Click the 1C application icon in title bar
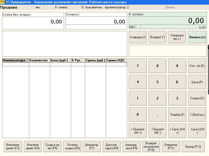 [2, 2]
